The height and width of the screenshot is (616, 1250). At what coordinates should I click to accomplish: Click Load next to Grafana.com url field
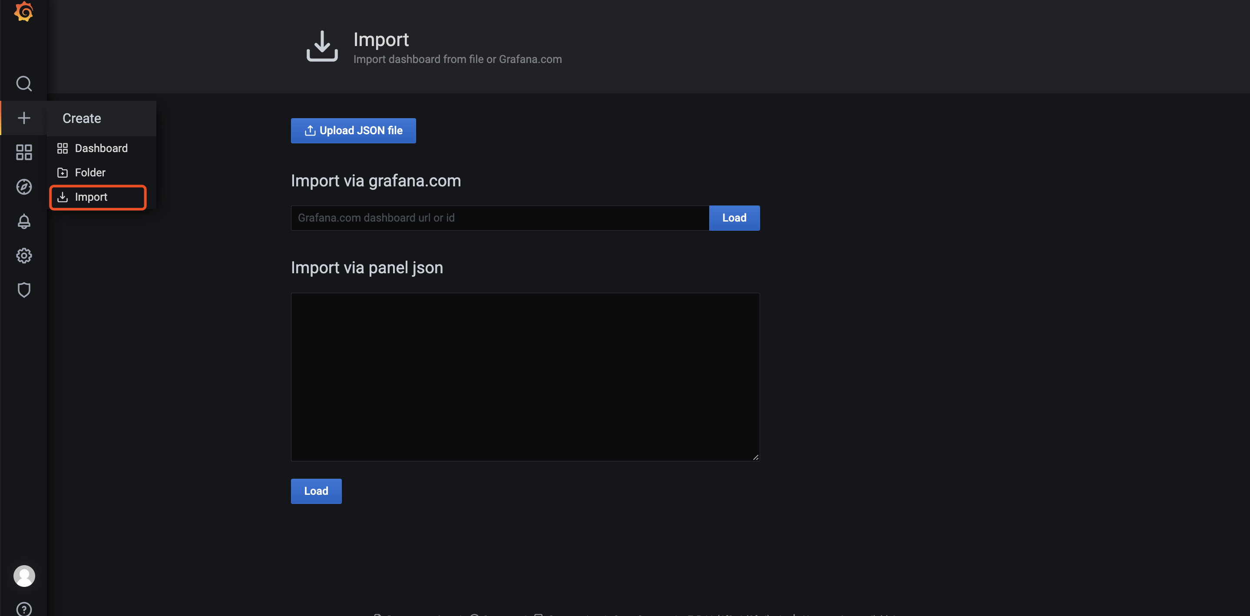[x=734, y=218]
